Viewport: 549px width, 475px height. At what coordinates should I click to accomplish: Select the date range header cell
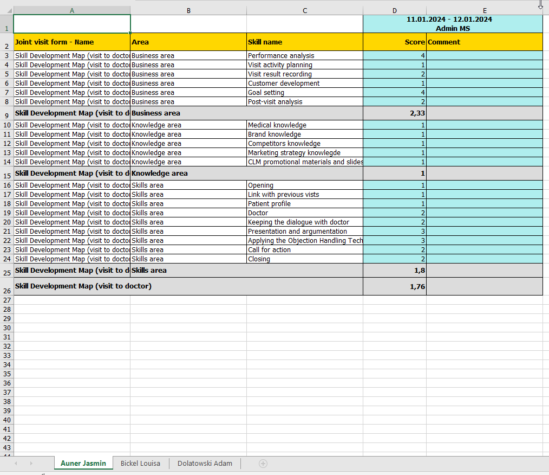tap(452, 24)
